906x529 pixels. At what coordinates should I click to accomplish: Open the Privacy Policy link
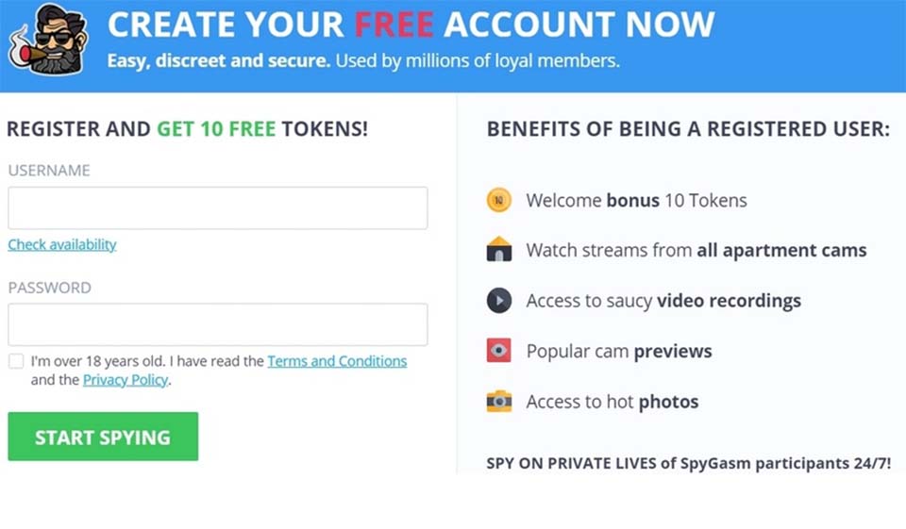pyautogui.click(x=126, y=380)
